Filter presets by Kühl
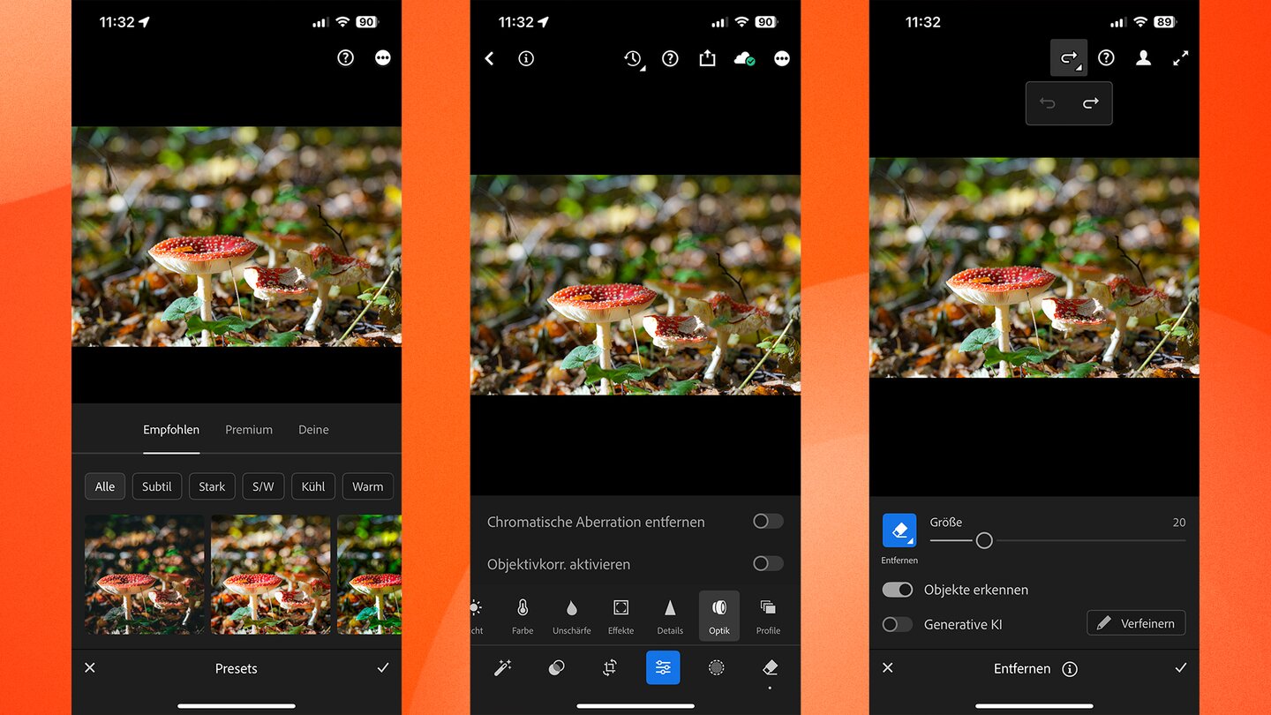The height and width of the screenshot is (715, 1271). point(313,486)
